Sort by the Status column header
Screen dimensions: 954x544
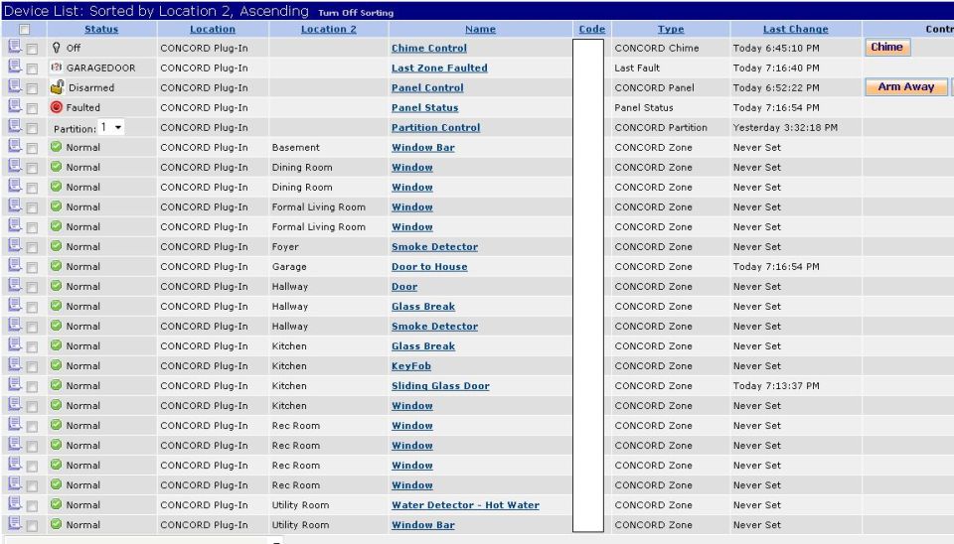[x=101, y=29]
